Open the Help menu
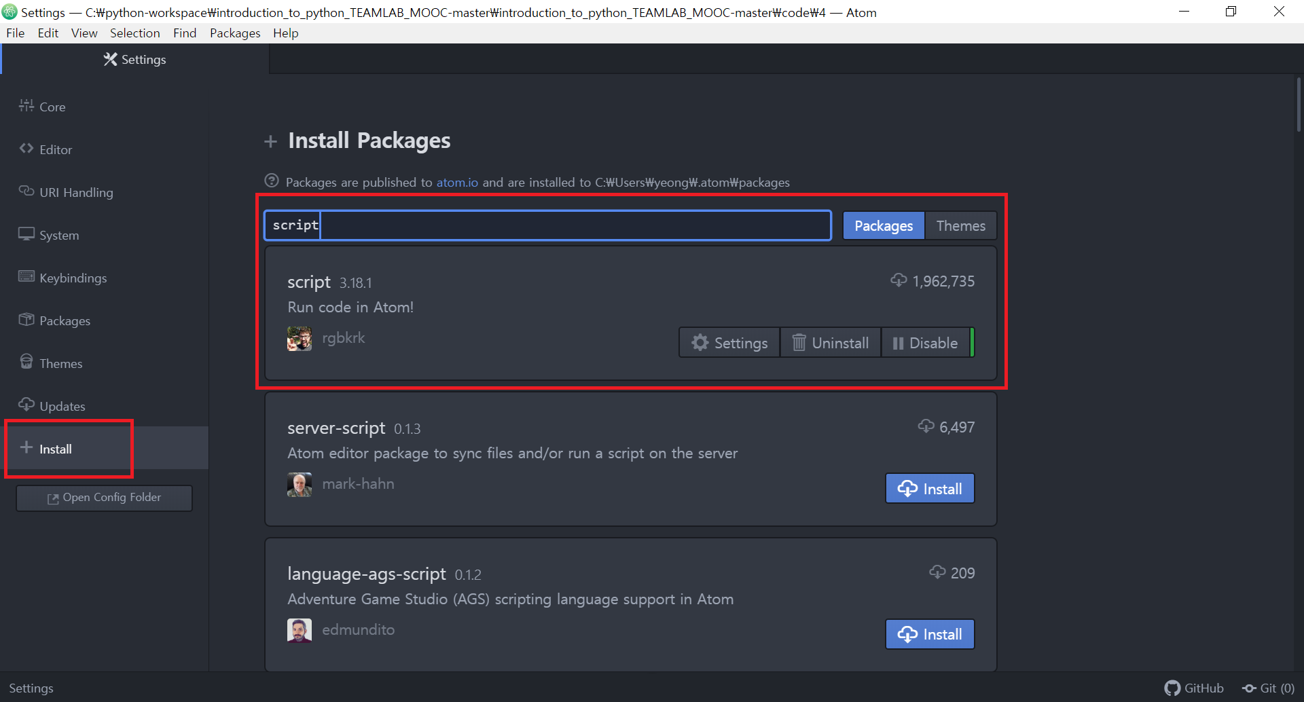The height and width of the screenshot is (702, 1304). (286, 33)
